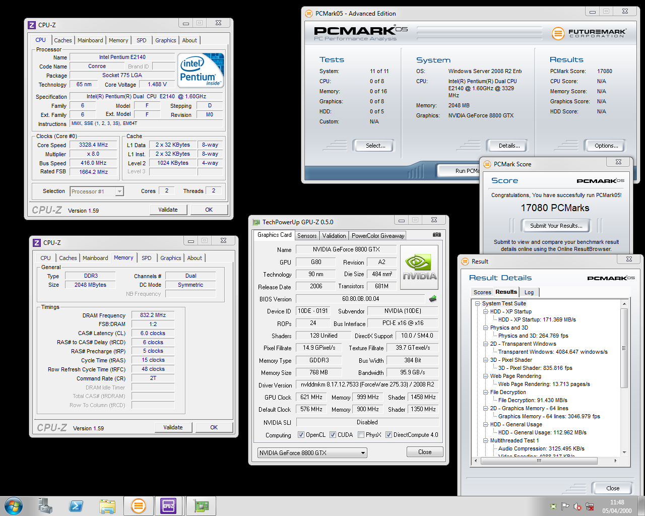Click the GPU-Z BIOS save chip icon
The height and width of the screenshot is (516, 645).
pos(432,298)
